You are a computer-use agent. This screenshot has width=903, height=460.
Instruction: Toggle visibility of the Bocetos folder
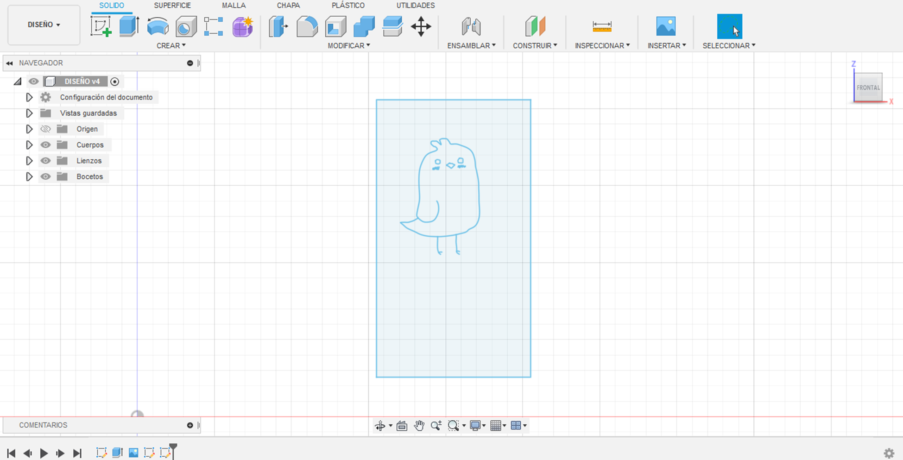tap(45, 176)
